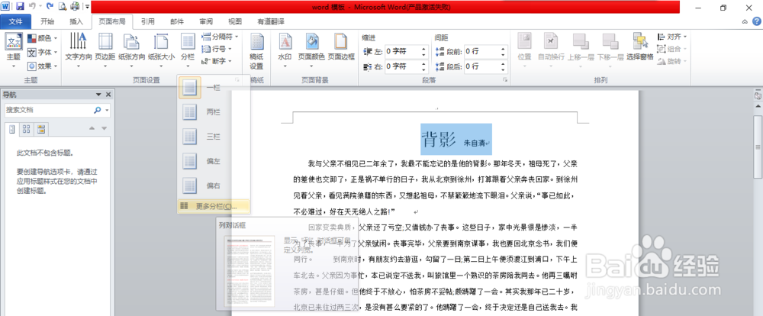Open the theme 字体 (Fonts) dropdown

(42, 52)
